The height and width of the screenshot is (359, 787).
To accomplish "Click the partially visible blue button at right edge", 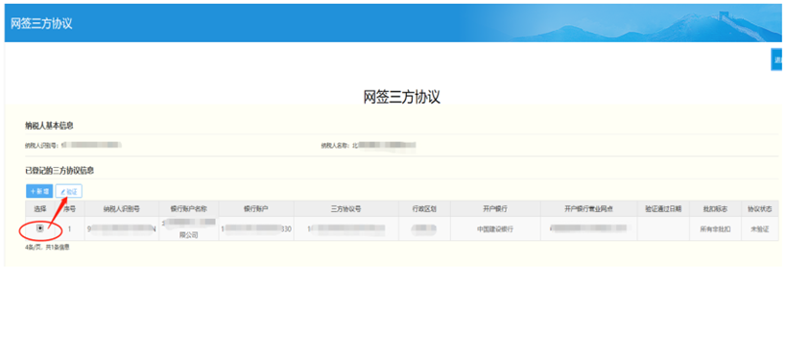I will point(777,60).
